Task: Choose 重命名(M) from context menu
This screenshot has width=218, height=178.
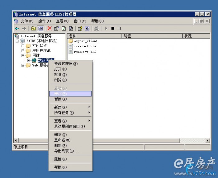Action: pos(70,140)
